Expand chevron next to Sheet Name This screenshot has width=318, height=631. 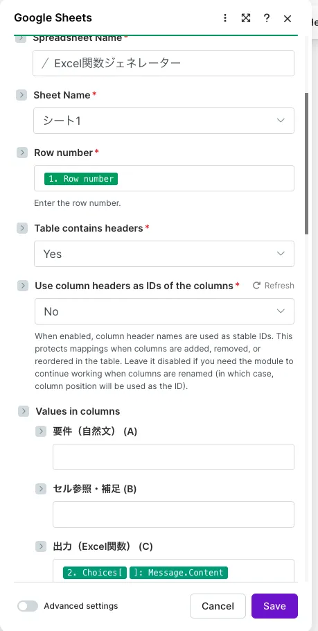pos(21,96)
